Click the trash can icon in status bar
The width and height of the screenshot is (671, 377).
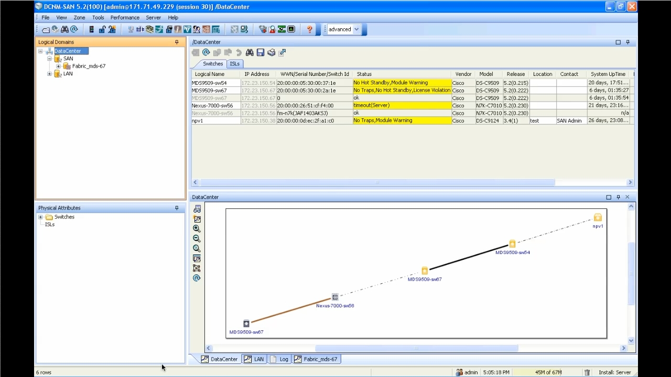587,372
